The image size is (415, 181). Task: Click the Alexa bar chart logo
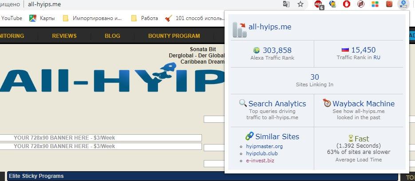(x=240, y=29)
